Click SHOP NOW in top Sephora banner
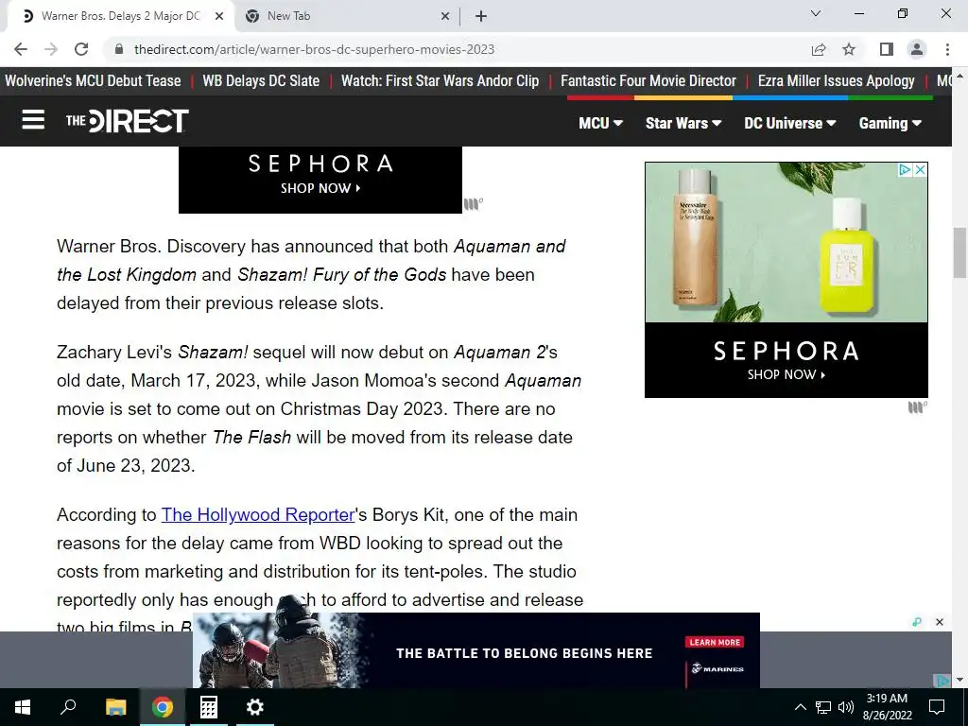 click(x=320, y=188)
